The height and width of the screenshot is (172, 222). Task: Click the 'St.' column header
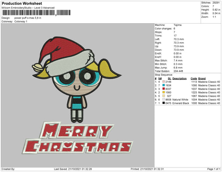click(169, 79)
